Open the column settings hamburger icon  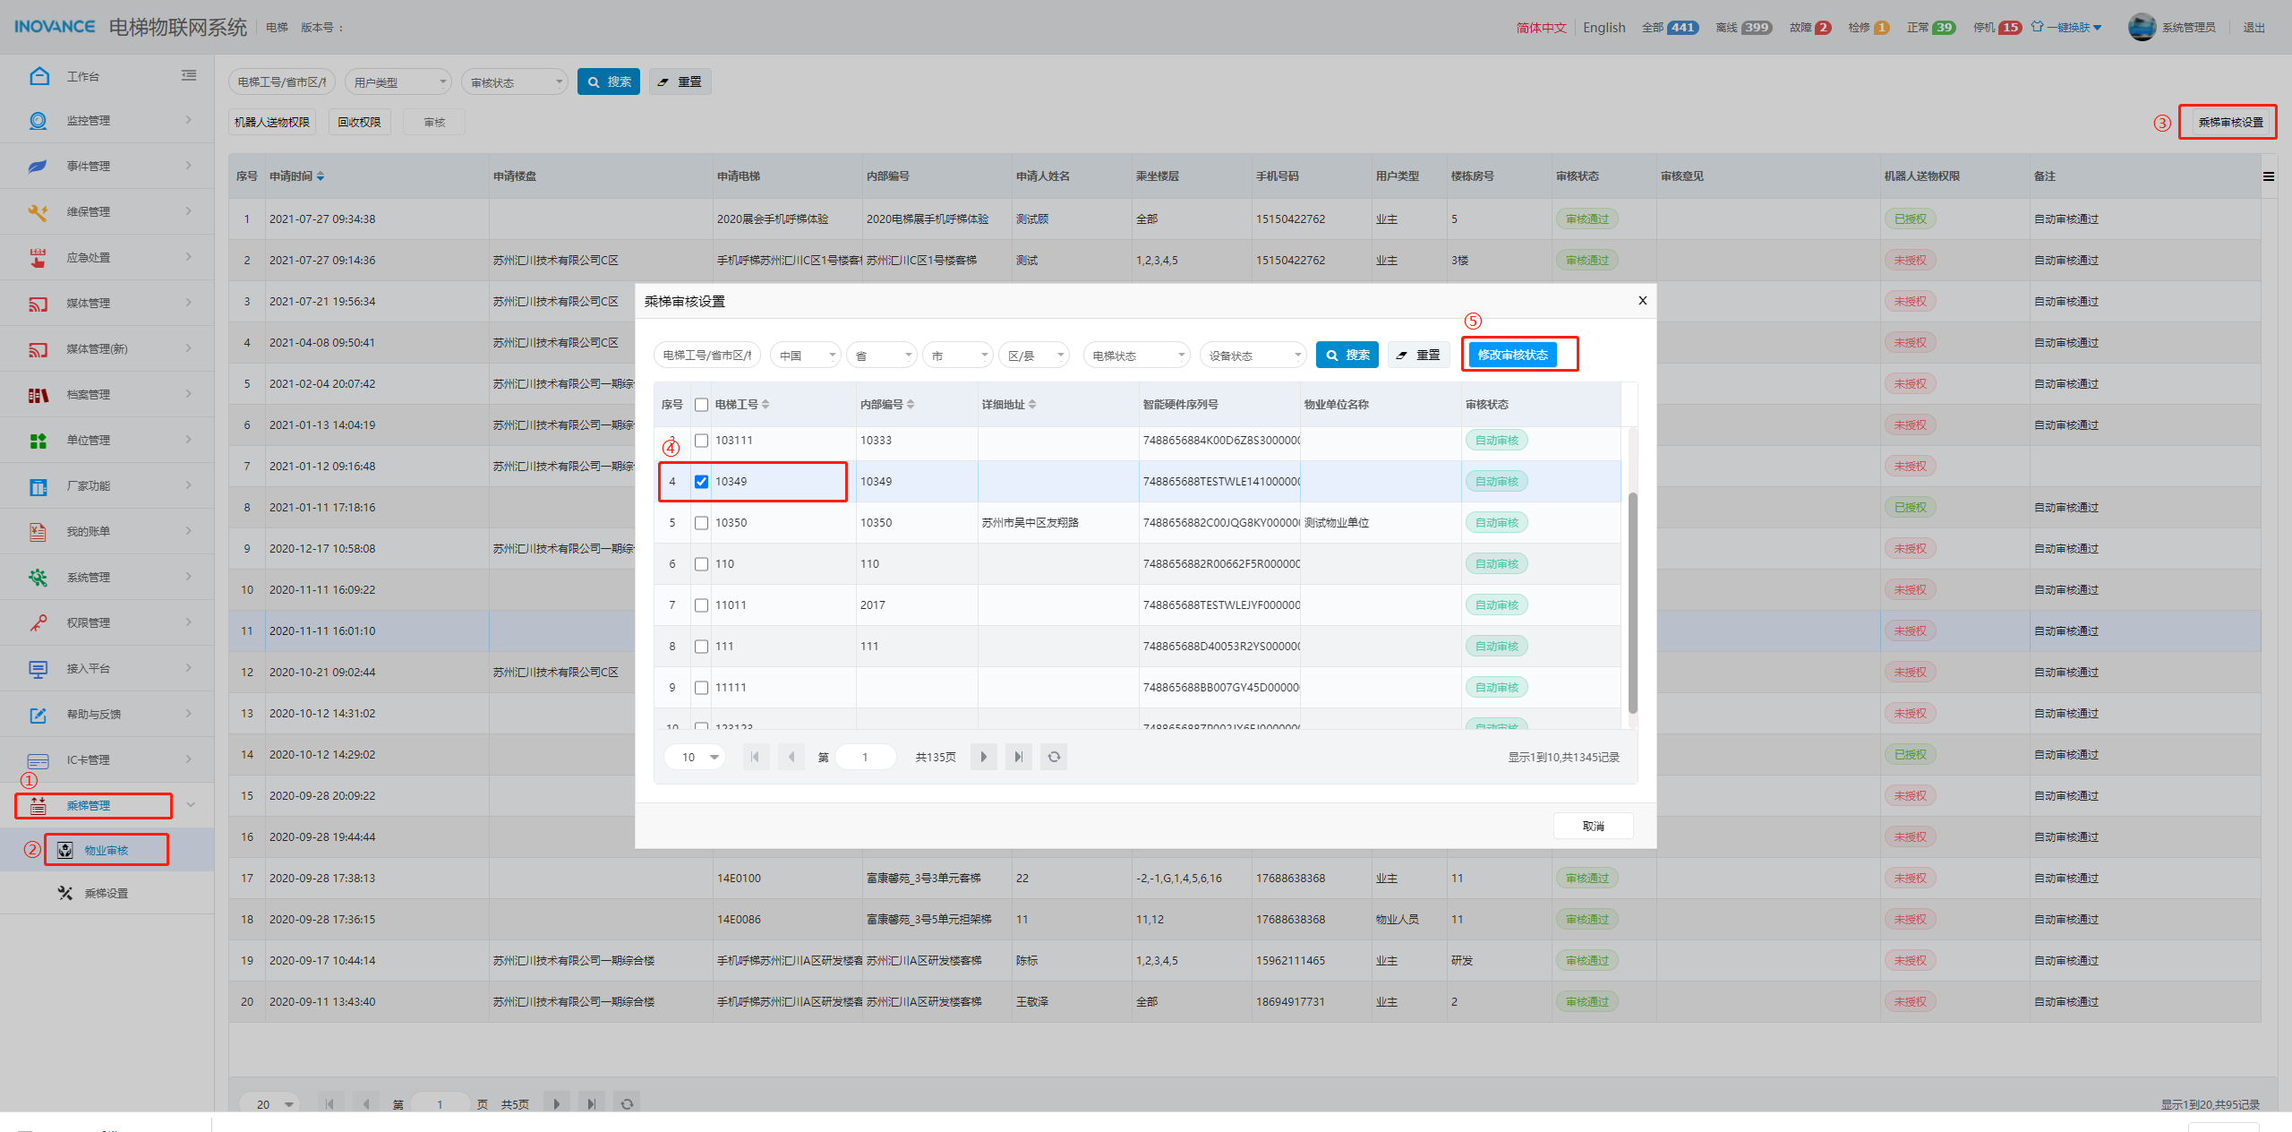tap(2268, 176)
